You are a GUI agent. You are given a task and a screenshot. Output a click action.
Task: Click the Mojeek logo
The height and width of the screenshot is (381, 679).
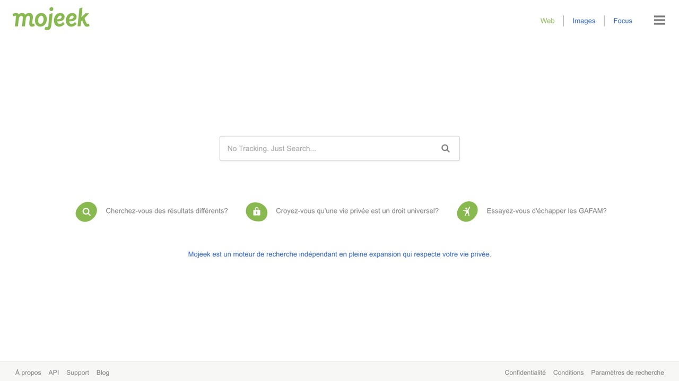51,19
